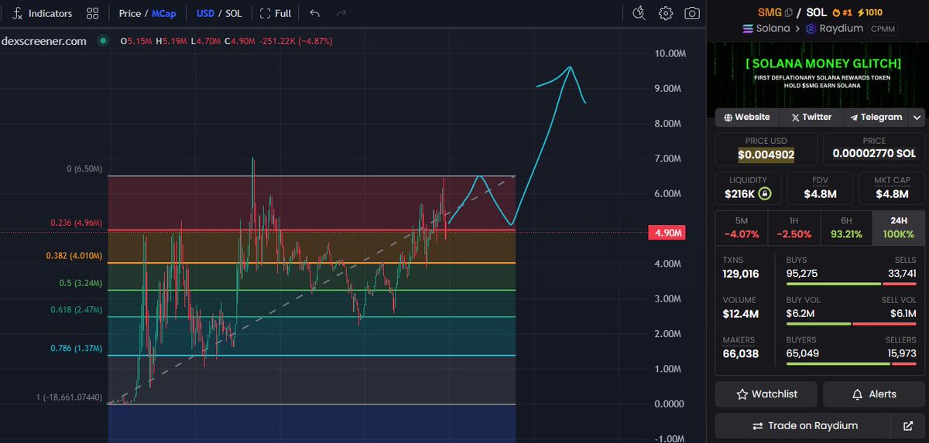Viewport: 929px width, 443px height.
Task: Open the chart layout grid icon
Action: pyautogui.click(x=93, y=13)
